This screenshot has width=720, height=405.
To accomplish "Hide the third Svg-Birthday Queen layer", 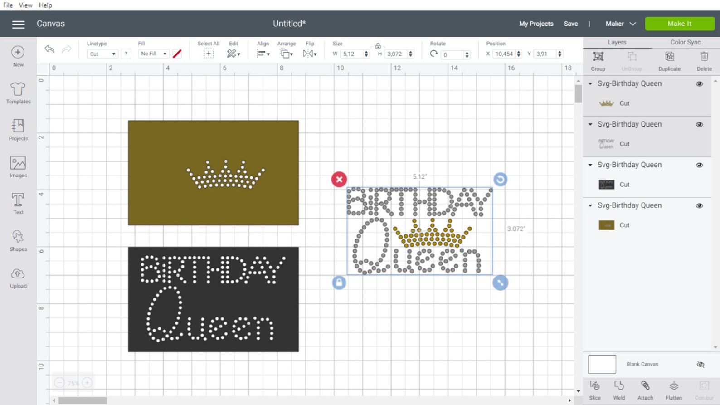I will [x=699, y=165].
